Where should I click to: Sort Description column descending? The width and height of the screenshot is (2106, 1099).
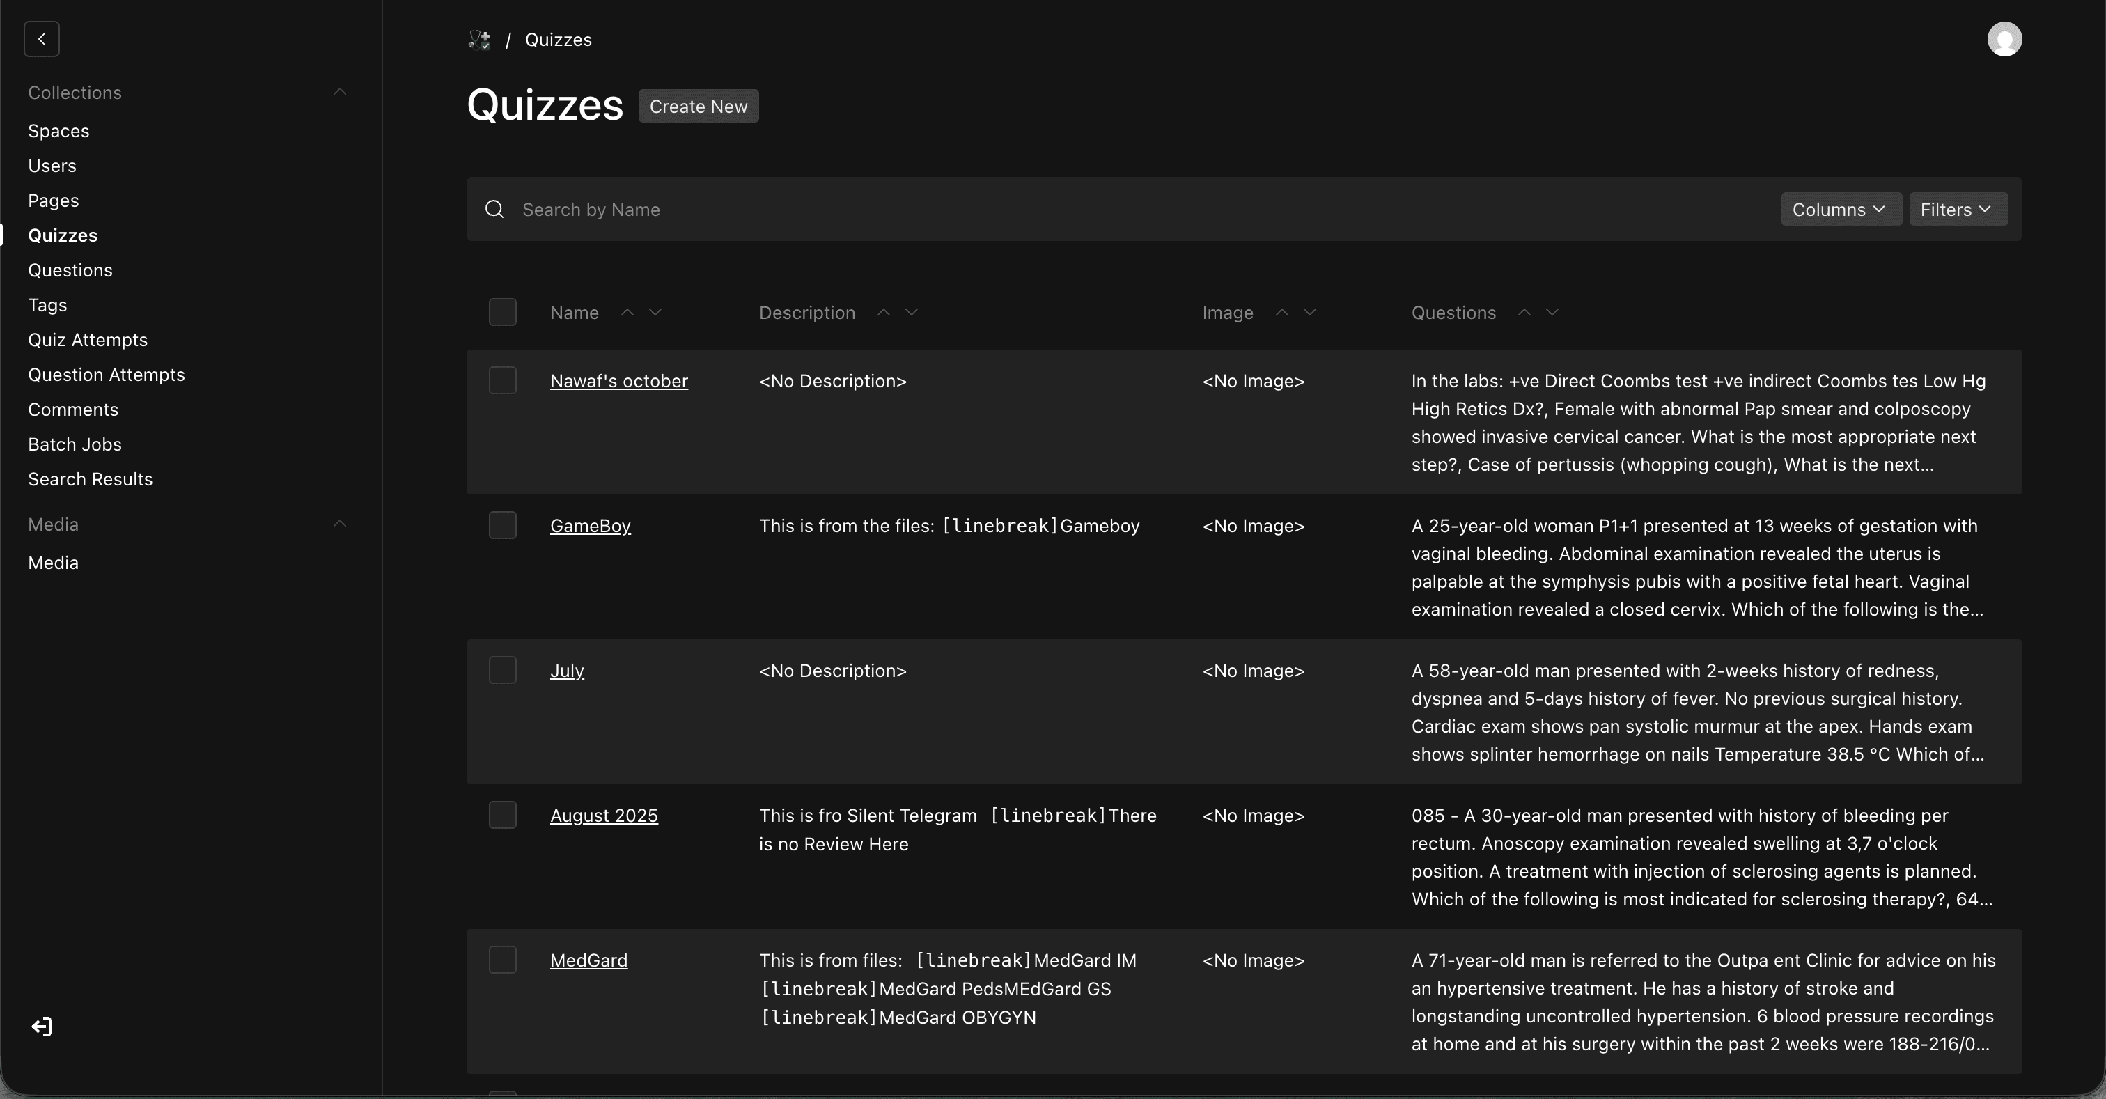(x=912, y=311)
